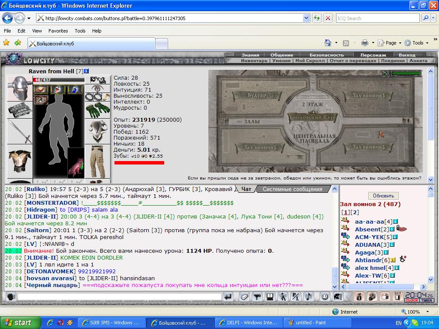Click the Обновить button
The height and width of the screenshot is (329, 439).
[x=383, y=195]
